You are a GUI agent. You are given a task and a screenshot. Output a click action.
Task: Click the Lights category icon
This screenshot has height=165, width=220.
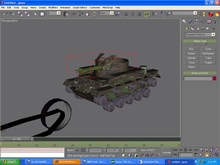197,28
